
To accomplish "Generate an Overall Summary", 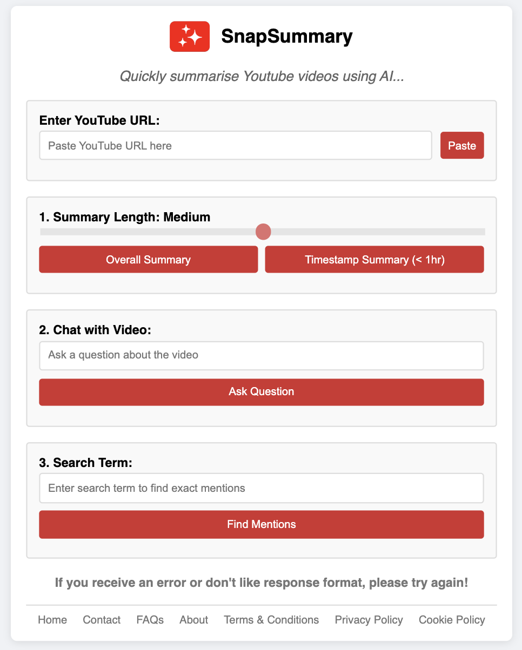I will tap(148, 260).
